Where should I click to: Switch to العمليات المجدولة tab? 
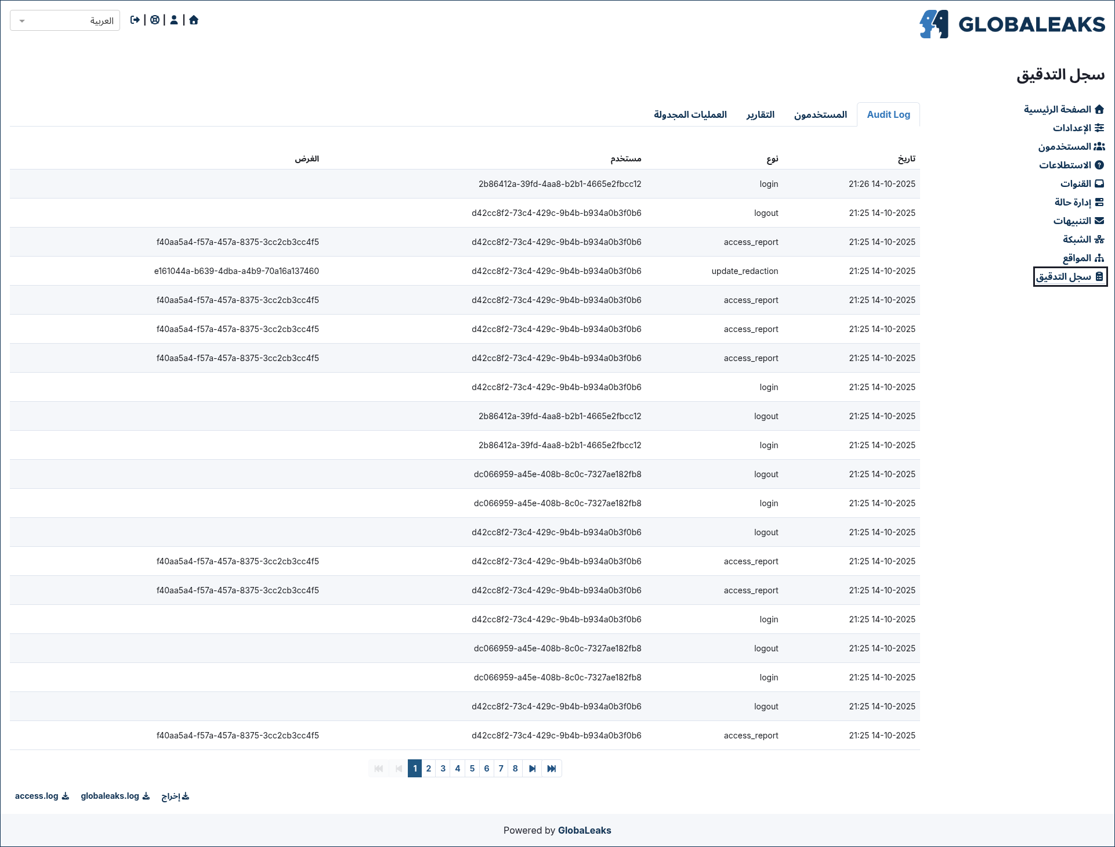(690, 114)
